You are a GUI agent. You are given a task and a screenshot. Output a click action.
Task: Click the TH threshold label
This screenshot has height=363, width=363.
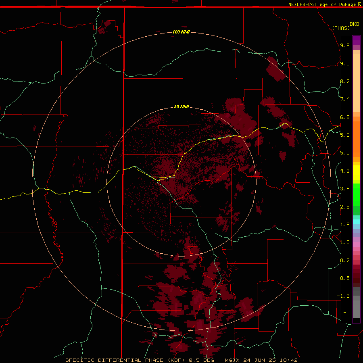[x=346, y=314]
